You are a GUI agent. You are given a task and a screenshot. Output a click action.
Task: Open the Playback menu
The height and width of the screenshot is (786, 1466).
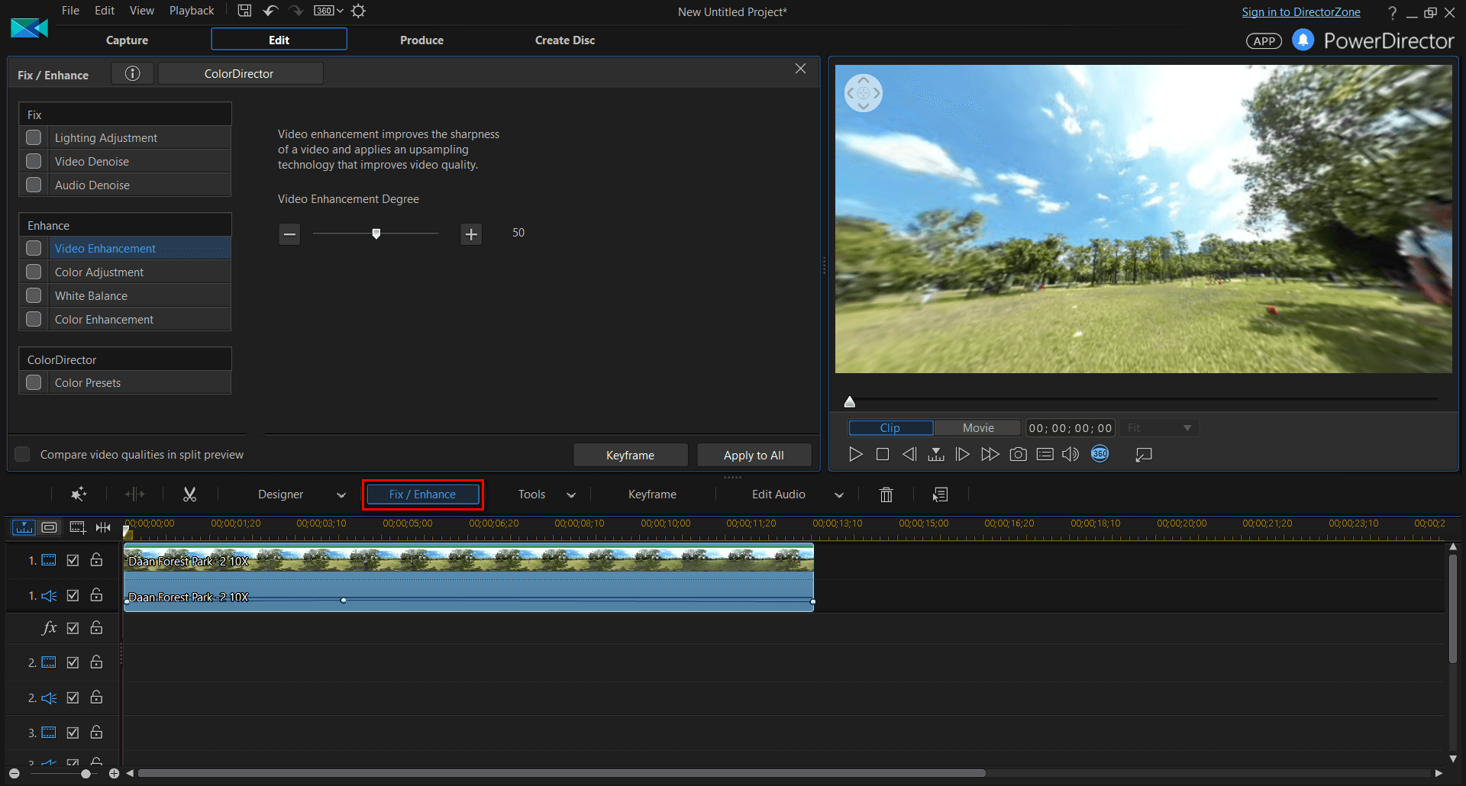(x=192, y=11)
